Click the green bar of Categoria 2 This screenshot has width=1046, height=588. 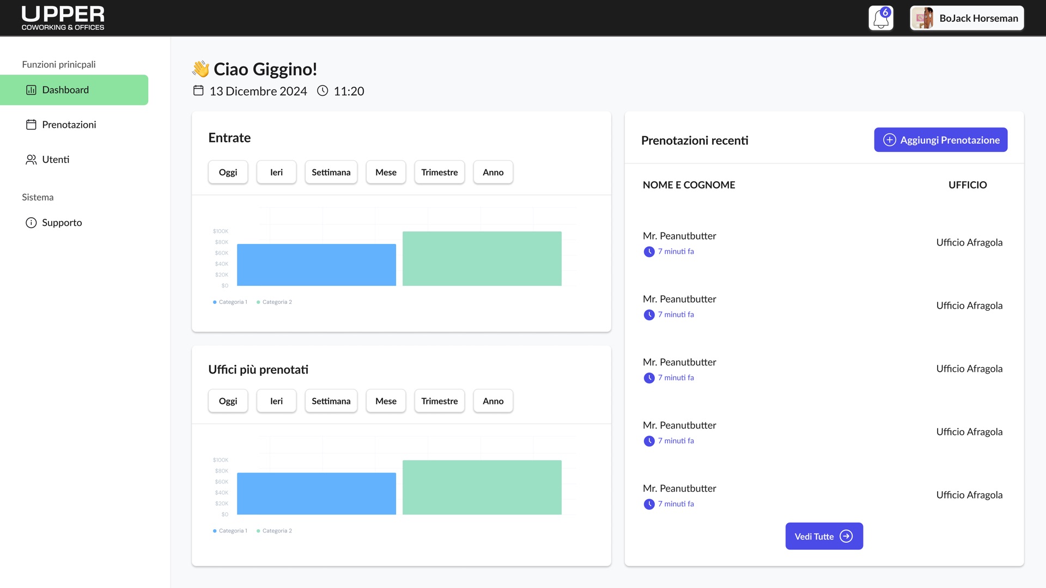pos(482,259)
